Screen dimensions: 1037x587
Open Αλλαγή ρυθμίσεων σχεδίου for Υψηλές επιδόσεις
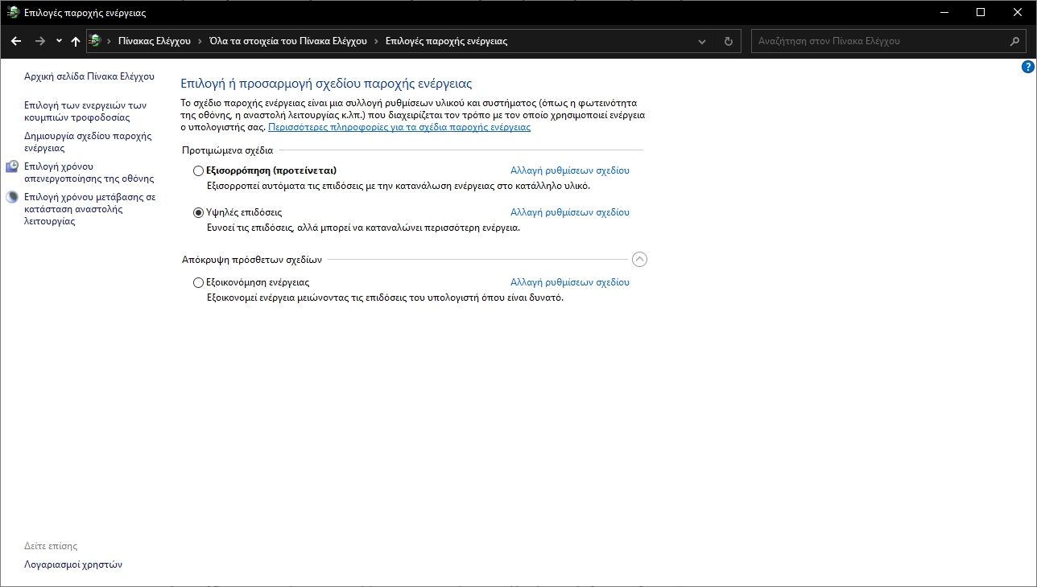[x=569, y=212]
